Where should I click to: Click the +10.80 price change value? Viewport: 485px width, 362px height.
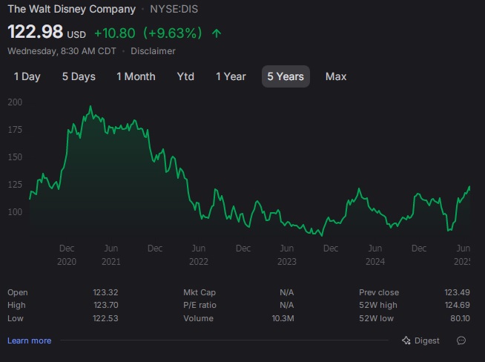pos(115,33)
